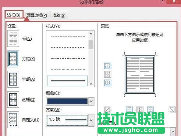Viewport: 181px width, 136px height.
Task: Pick the 全部(A) all-borders setting icon
Action: click(13, 79)
